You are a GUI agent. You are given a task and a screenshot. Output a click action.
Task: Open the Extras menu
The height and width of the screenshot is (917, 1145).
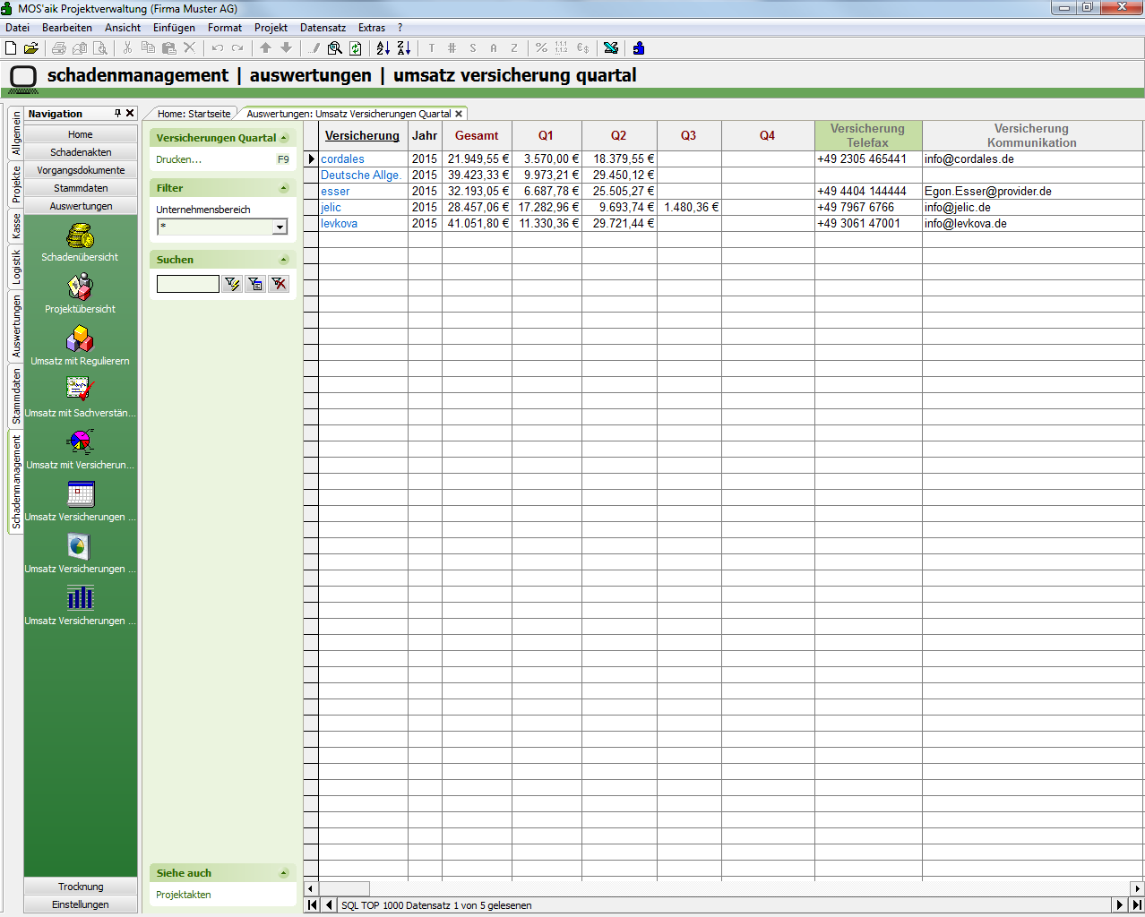coord(372,28)
